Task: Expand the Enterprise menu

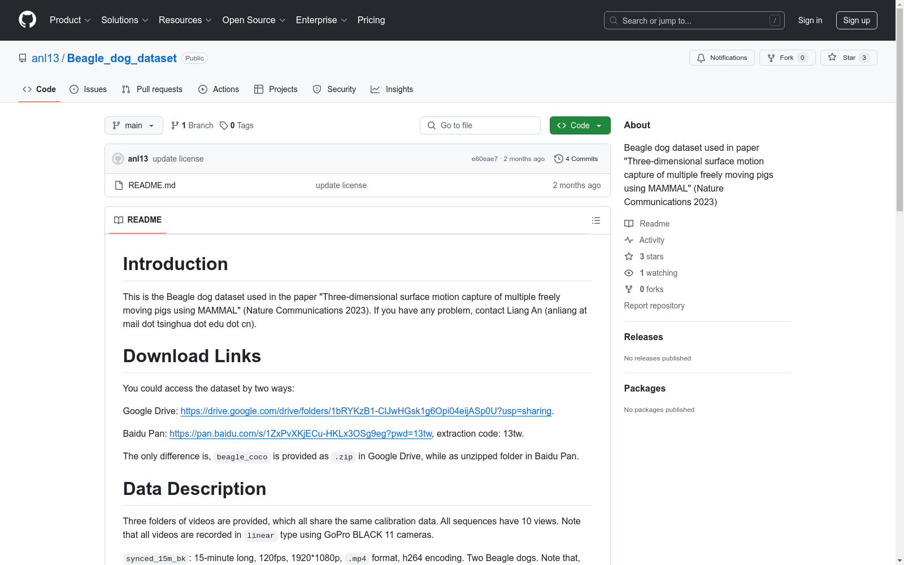Action: coord(321,20)
